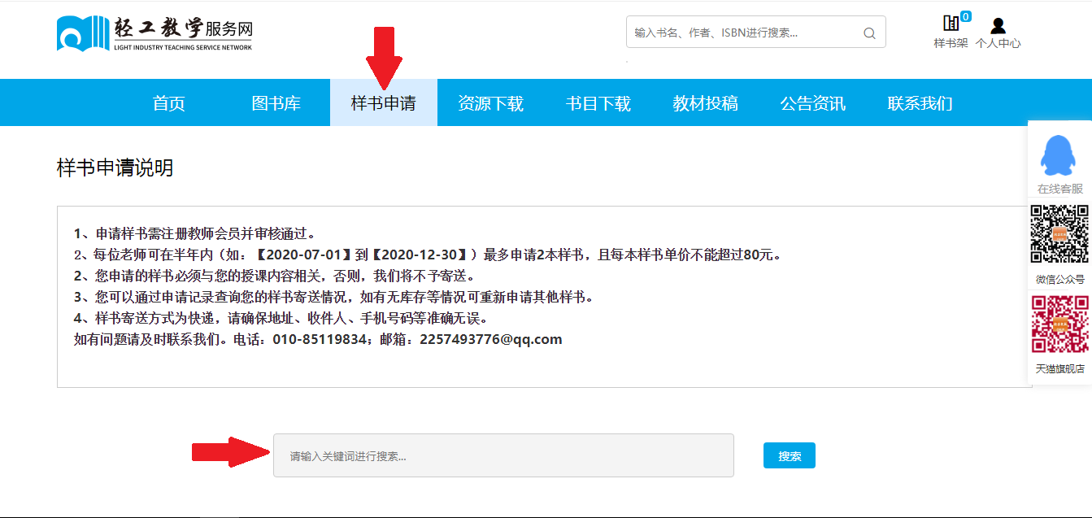Click the magnifier icon in top search box
This screenshot has height=518, width=1092.
pos(869,33)
